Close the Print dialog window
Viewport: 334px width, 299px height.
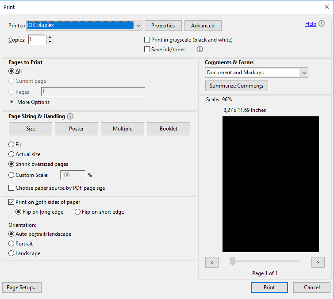click(327, 7)
